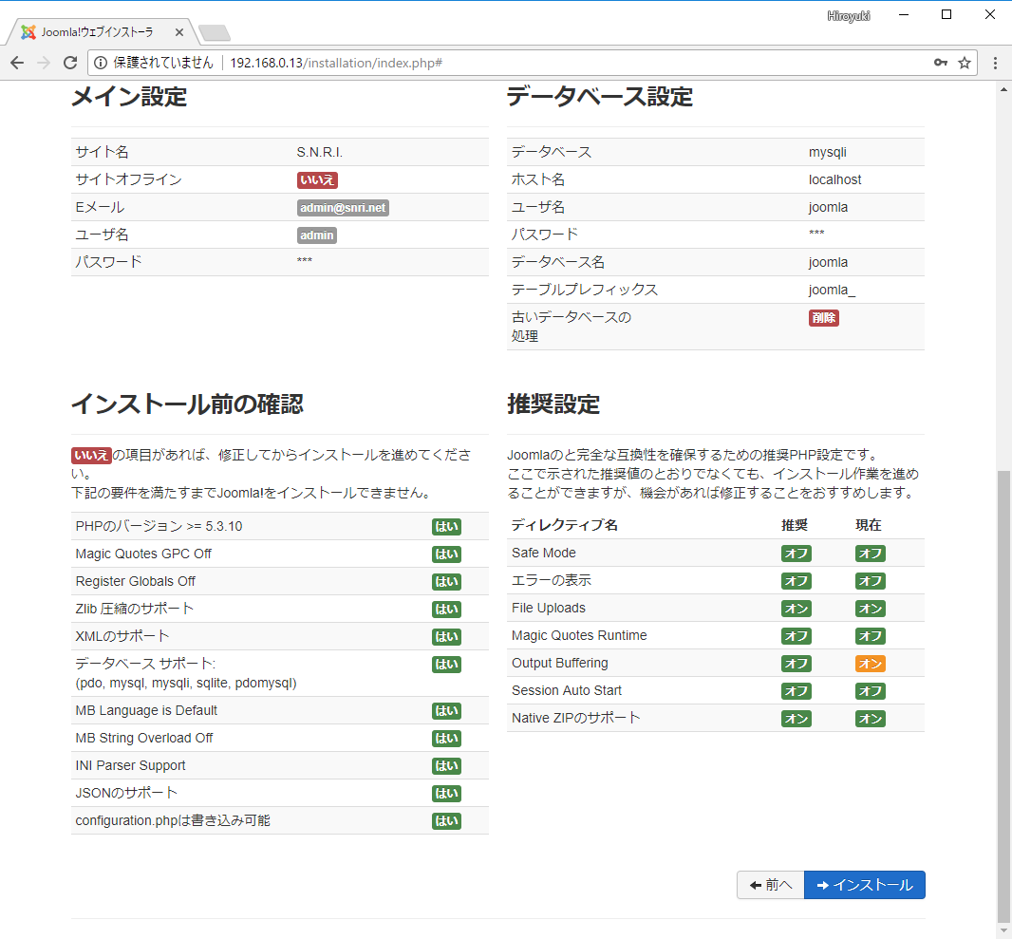1012x939 pixels.
Task: Click はい badge for JSONのサポート
Action: point(446,793)
